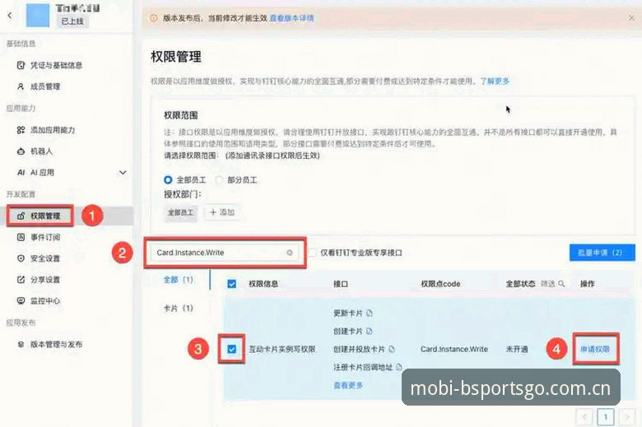642x427 pixels.
Task: Expand the AI 应用 chevron
Action: [x=123, y=172]
